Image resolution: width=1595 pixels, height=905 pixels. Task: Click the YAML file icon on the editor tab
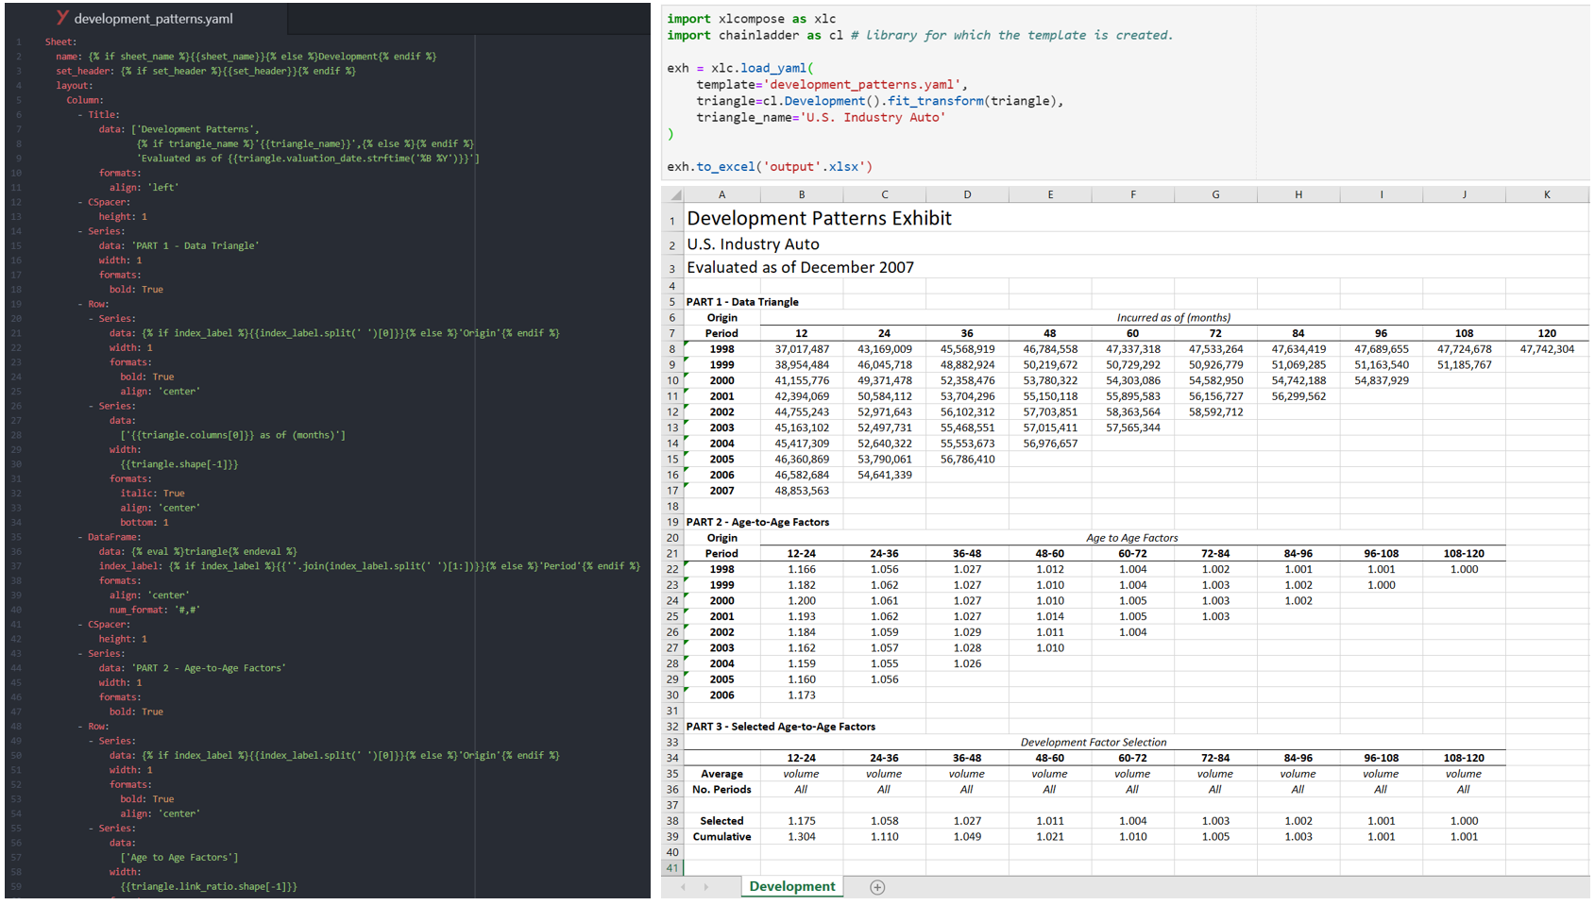tap(62, 17)
